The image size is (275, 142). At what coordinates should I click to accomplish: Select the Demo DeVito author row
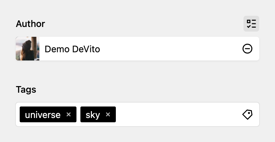pos(137,49)
